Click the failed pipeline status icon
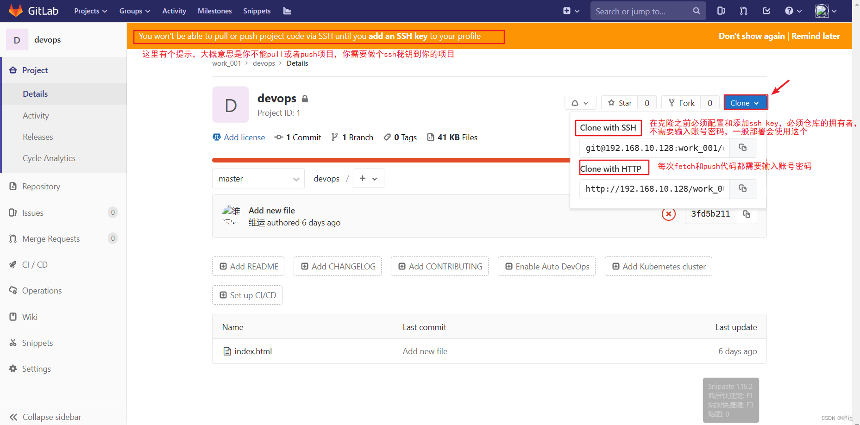Viewport: 860px width, 425px height. coord(668,214)
